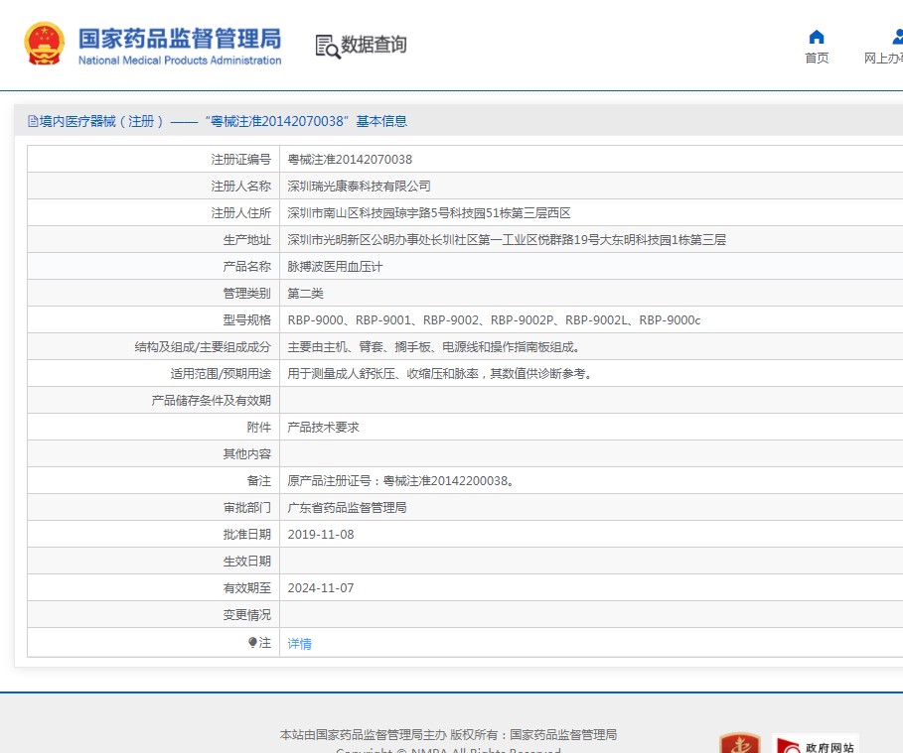Click the footer copyright text 本站由国家药品监督管理局主办
This screenshot has height=753, width=903.
(363, 735)
